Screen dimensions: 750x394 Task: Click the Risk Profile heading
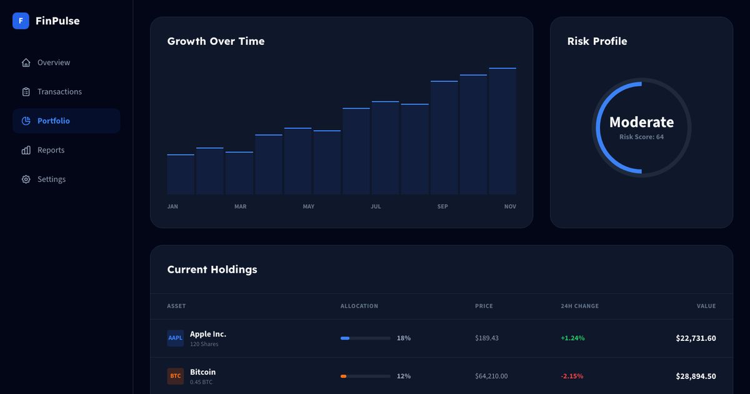click(597, 41)
